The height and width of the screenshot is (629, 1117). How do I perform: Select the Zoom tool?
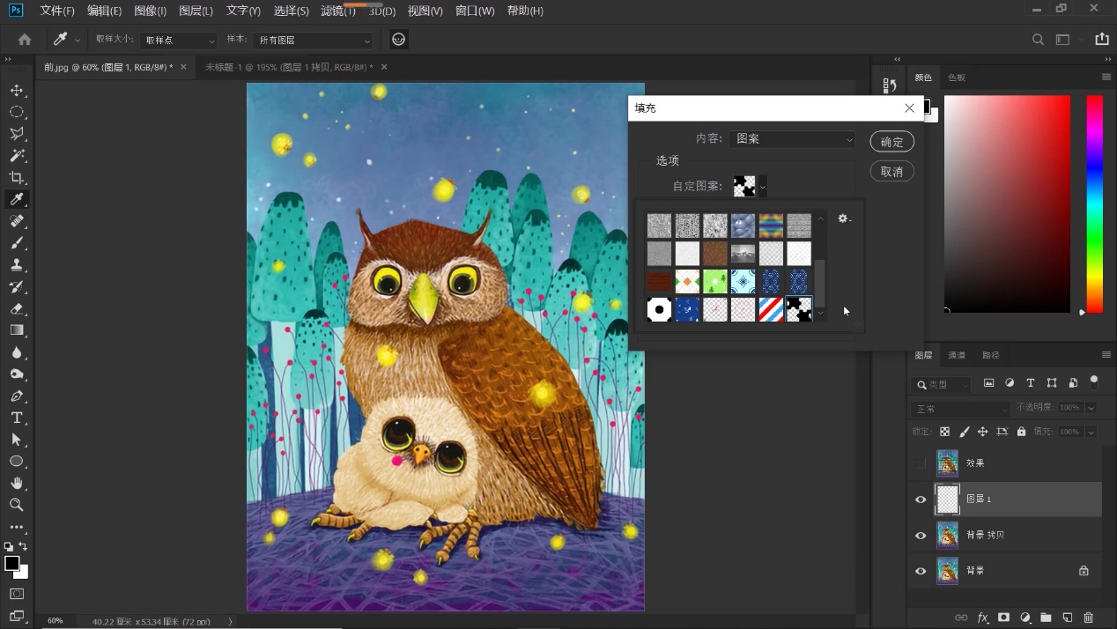pyautogui.click(x=17, y=505)
